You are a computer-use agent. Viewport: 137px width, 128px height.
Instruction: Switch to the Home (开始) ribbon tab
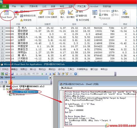click(14, 6)
